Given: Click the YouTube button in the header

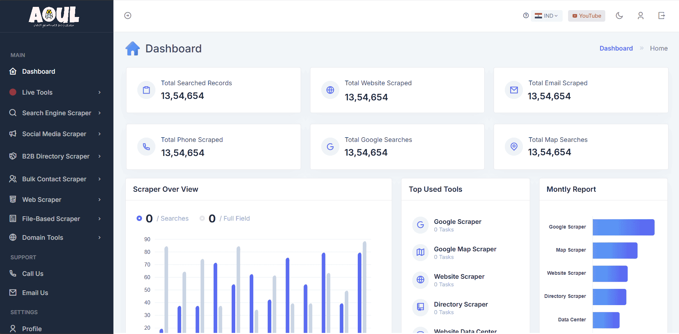Looking at the screenshot, I should click(x=586, y=16).
